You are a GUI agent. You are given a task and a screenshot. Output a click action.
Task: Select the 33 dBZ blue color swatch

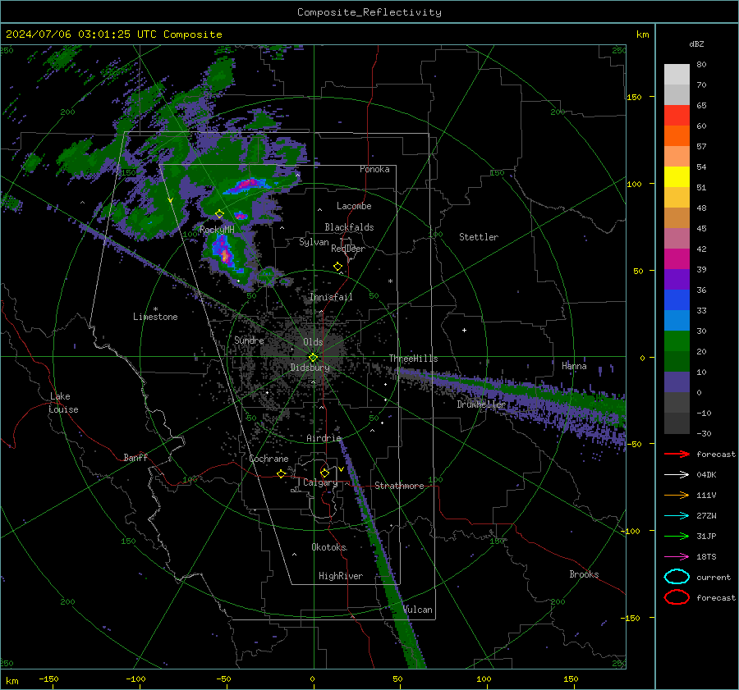[x=677, y=299]
